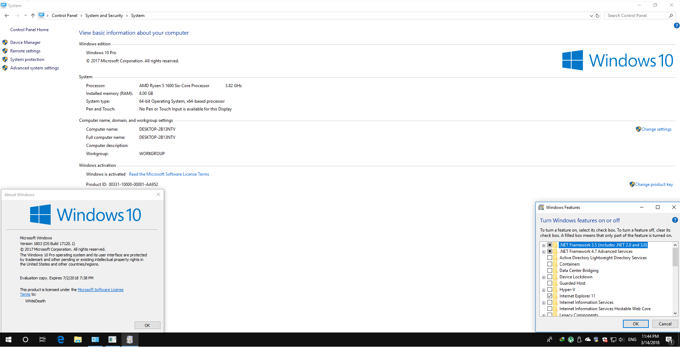Open breadcrumb chevron after Control Panel
The image size is (680, 347).
pos(81,16)
